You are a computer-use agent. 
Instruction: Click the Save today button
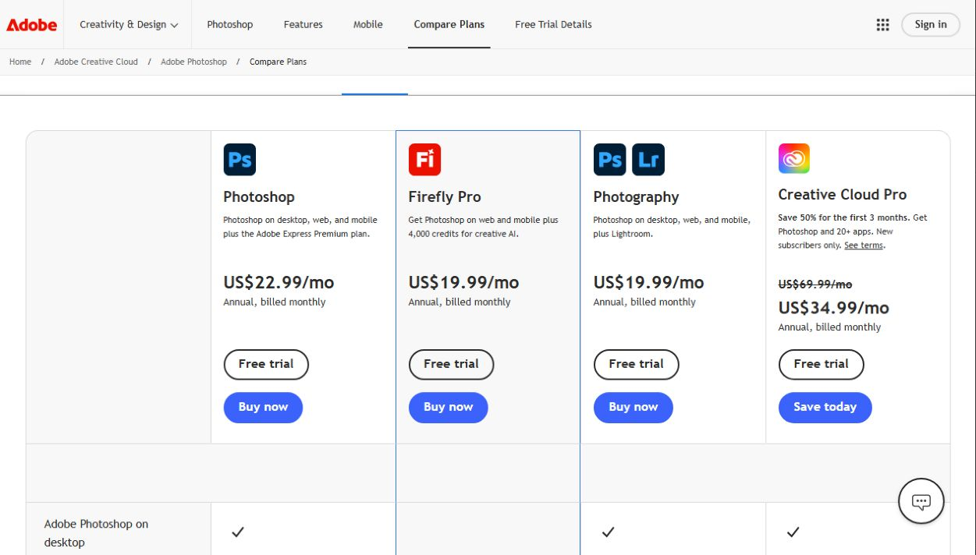point(825,407)
